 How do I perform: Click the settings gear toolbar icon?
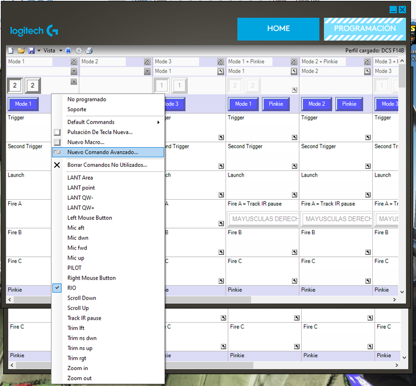point(79,50)
